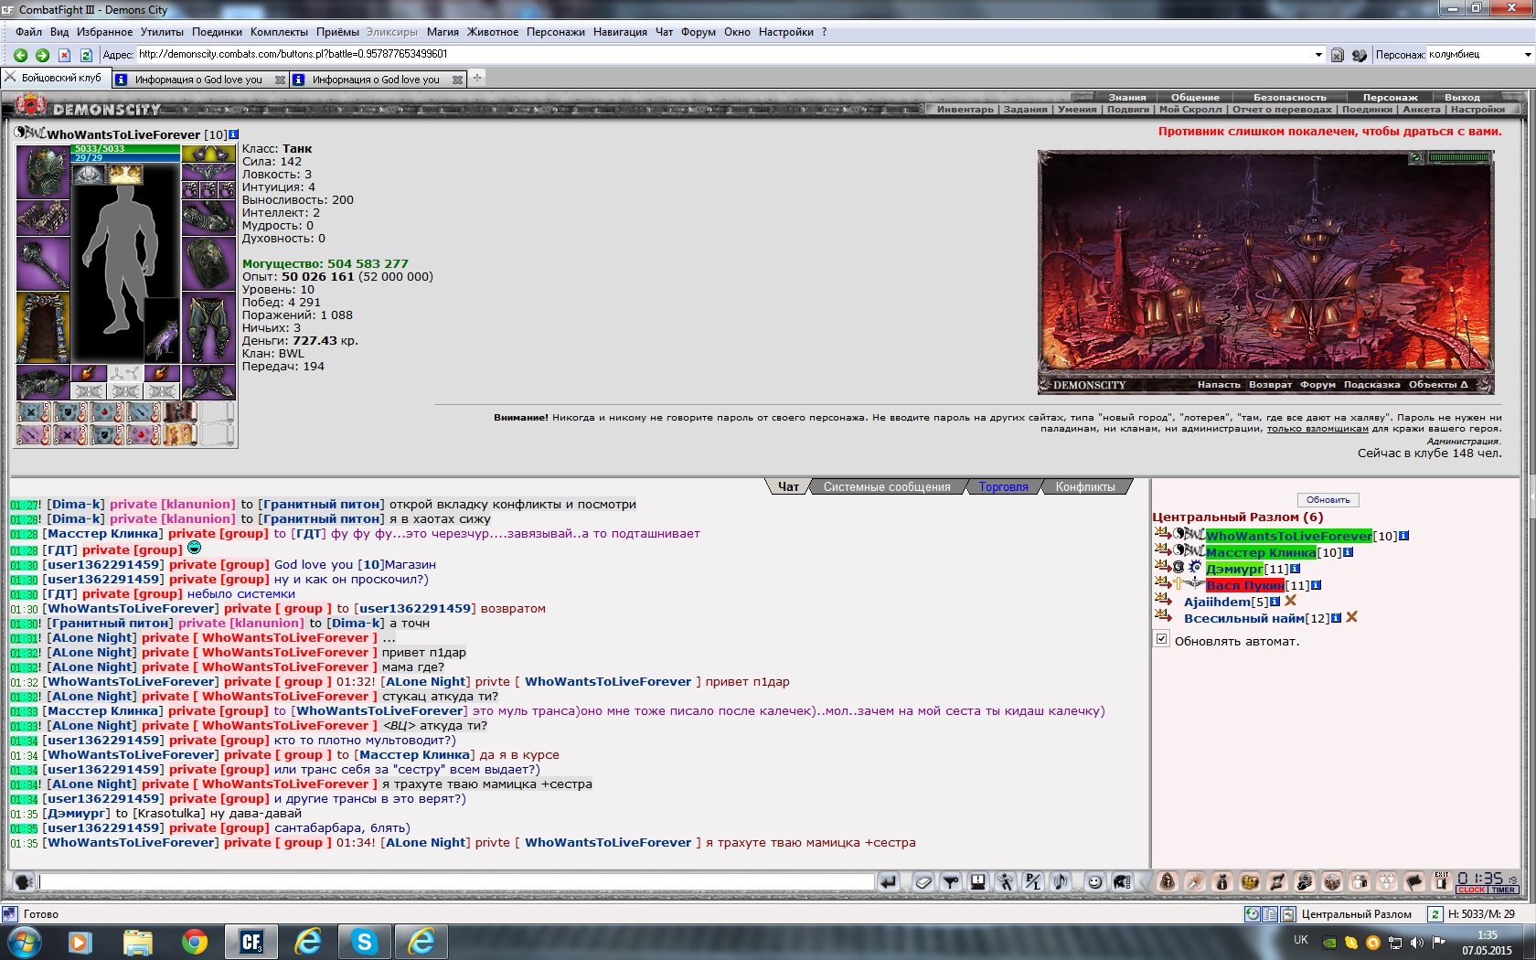
Task: Switch to the Торговля chat tab
Action: [x=1004, y=487]
